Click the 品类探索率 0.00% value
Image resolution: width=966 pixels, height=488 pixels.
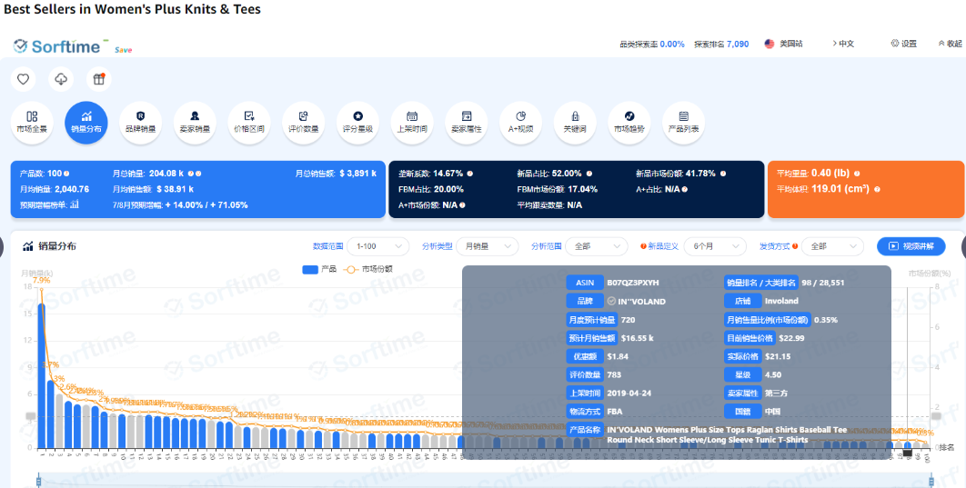(672, 45)
